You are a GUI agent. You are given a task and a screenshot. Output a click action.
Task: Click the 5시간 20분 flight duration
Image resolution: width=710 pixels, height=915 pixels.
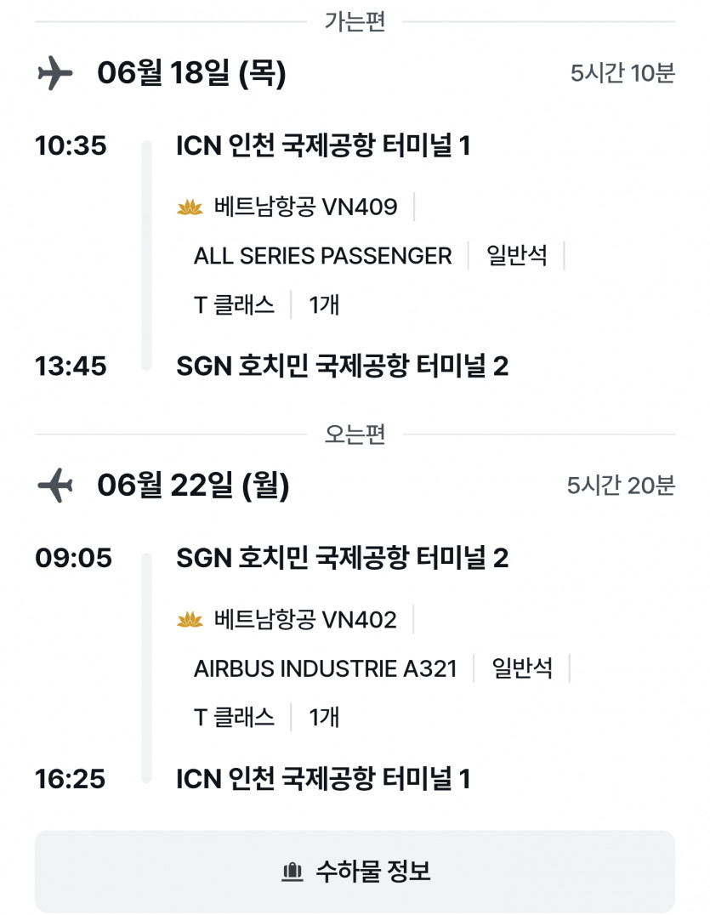[621, 486]
